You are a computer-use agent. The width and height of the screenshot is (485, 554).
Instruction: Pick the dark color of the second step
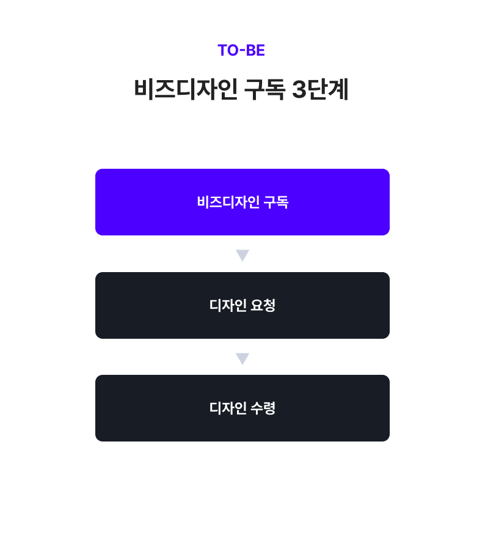point(134,305)
